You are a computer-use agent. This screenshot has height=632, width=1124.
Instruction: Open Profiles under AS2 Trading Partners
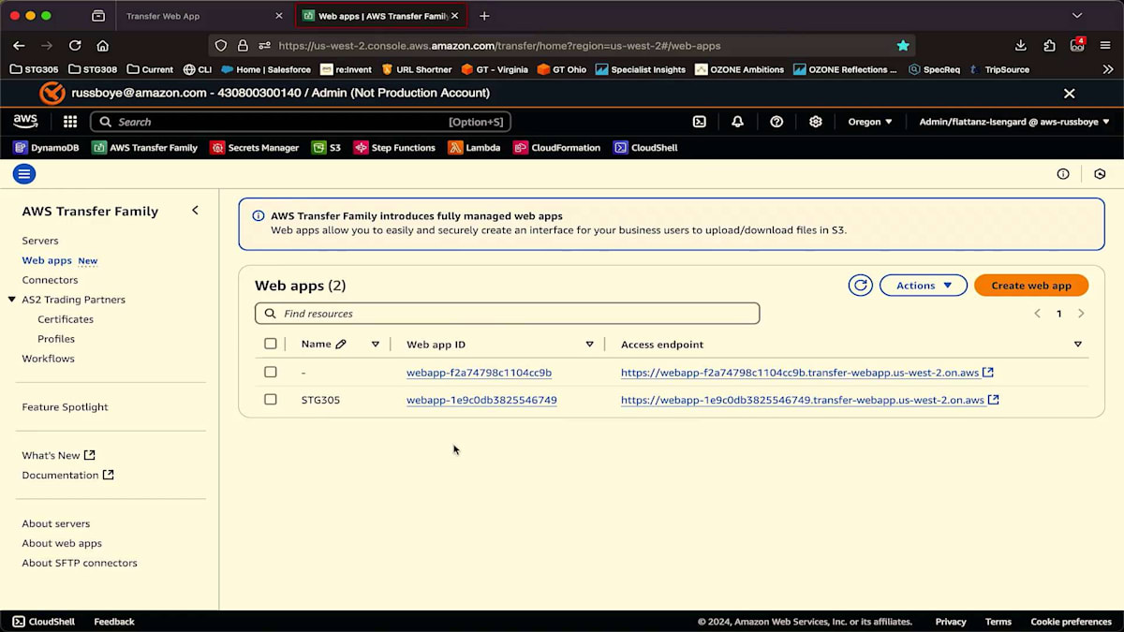tap(56, 339)
